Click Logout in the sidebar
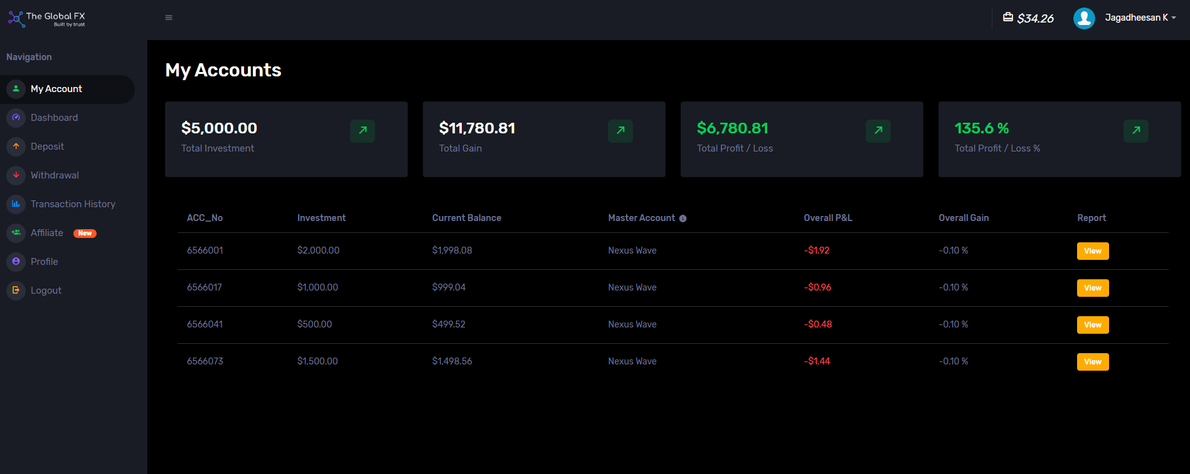Viewport: 1190px width, 474px height. click(x=46, y=291)
